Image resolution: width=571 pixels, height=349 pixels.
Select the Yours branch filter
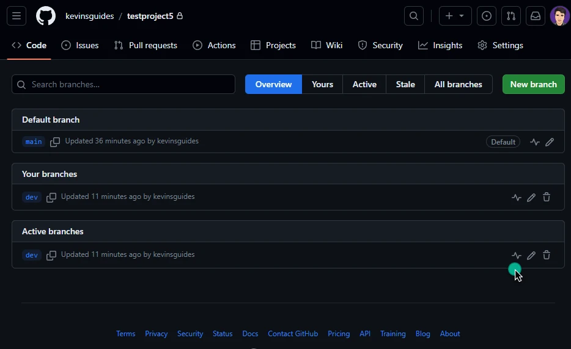(322, 84)
